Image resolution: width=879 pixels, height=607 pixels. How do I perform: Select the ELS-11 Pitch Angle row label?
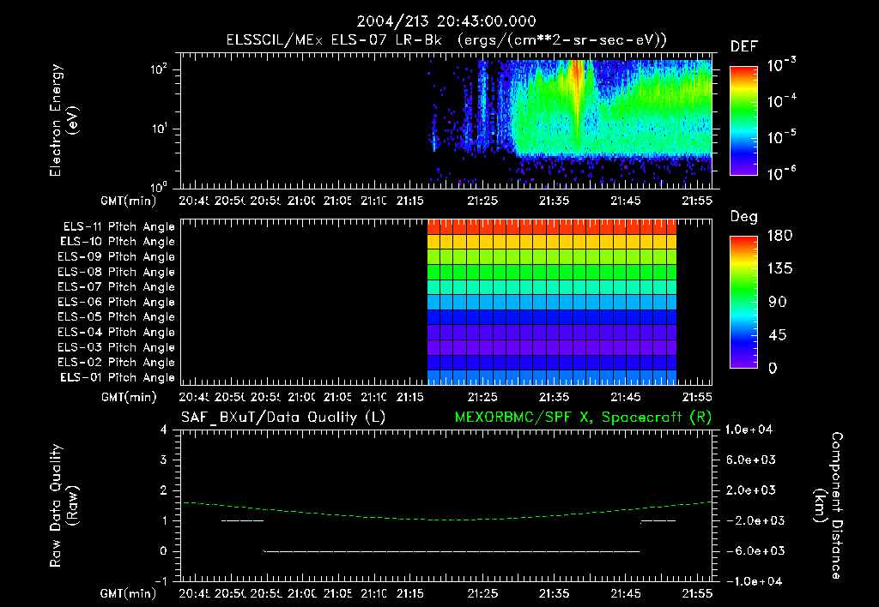click(118, 227)
